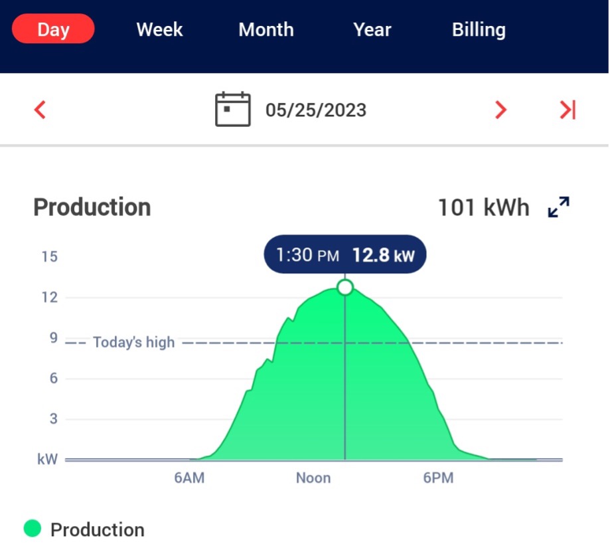
Task: Click the 6AM time axis label
Action: (x=189, y=478)
